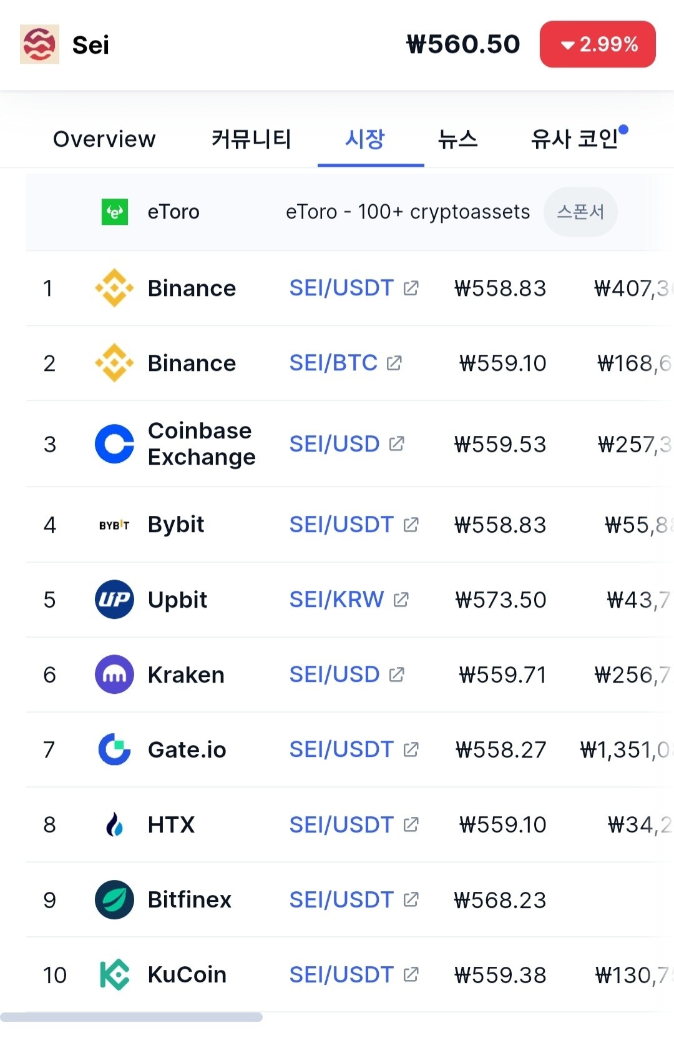Click the Coinbase Exchange logo icon

pos(114,444)
